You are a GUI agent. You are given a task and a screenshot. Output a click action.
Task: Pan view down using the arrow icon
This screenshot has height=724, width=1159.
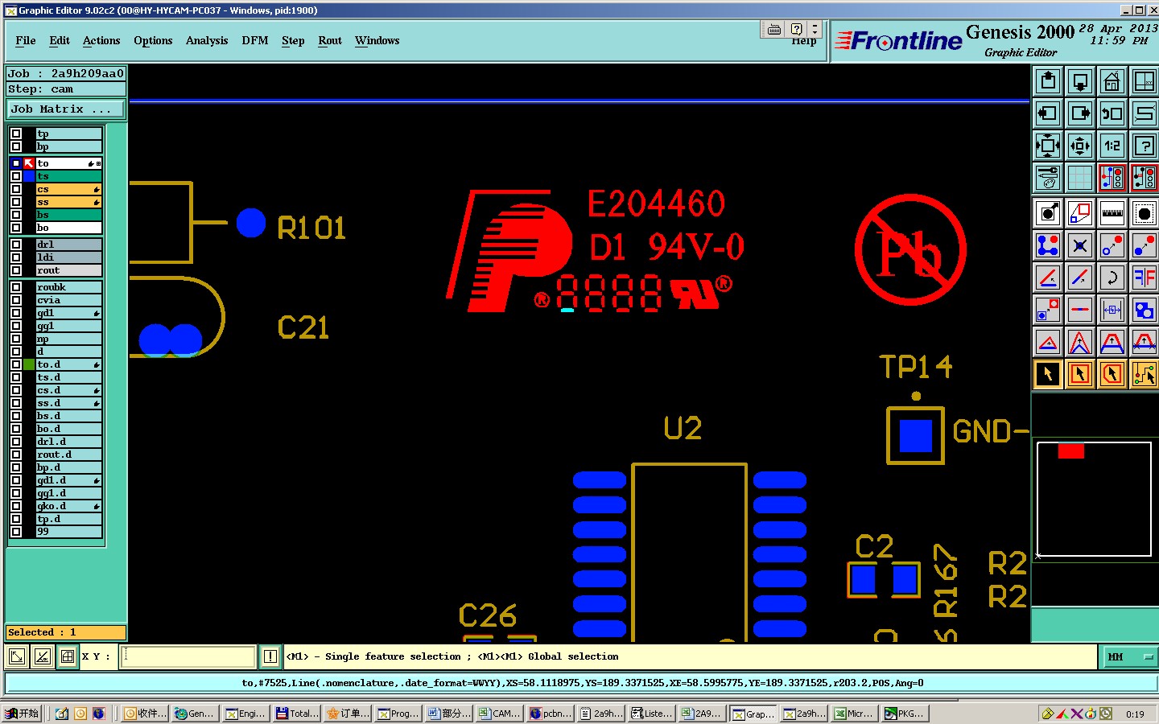pyautogui.click(x=1080, y=81)
